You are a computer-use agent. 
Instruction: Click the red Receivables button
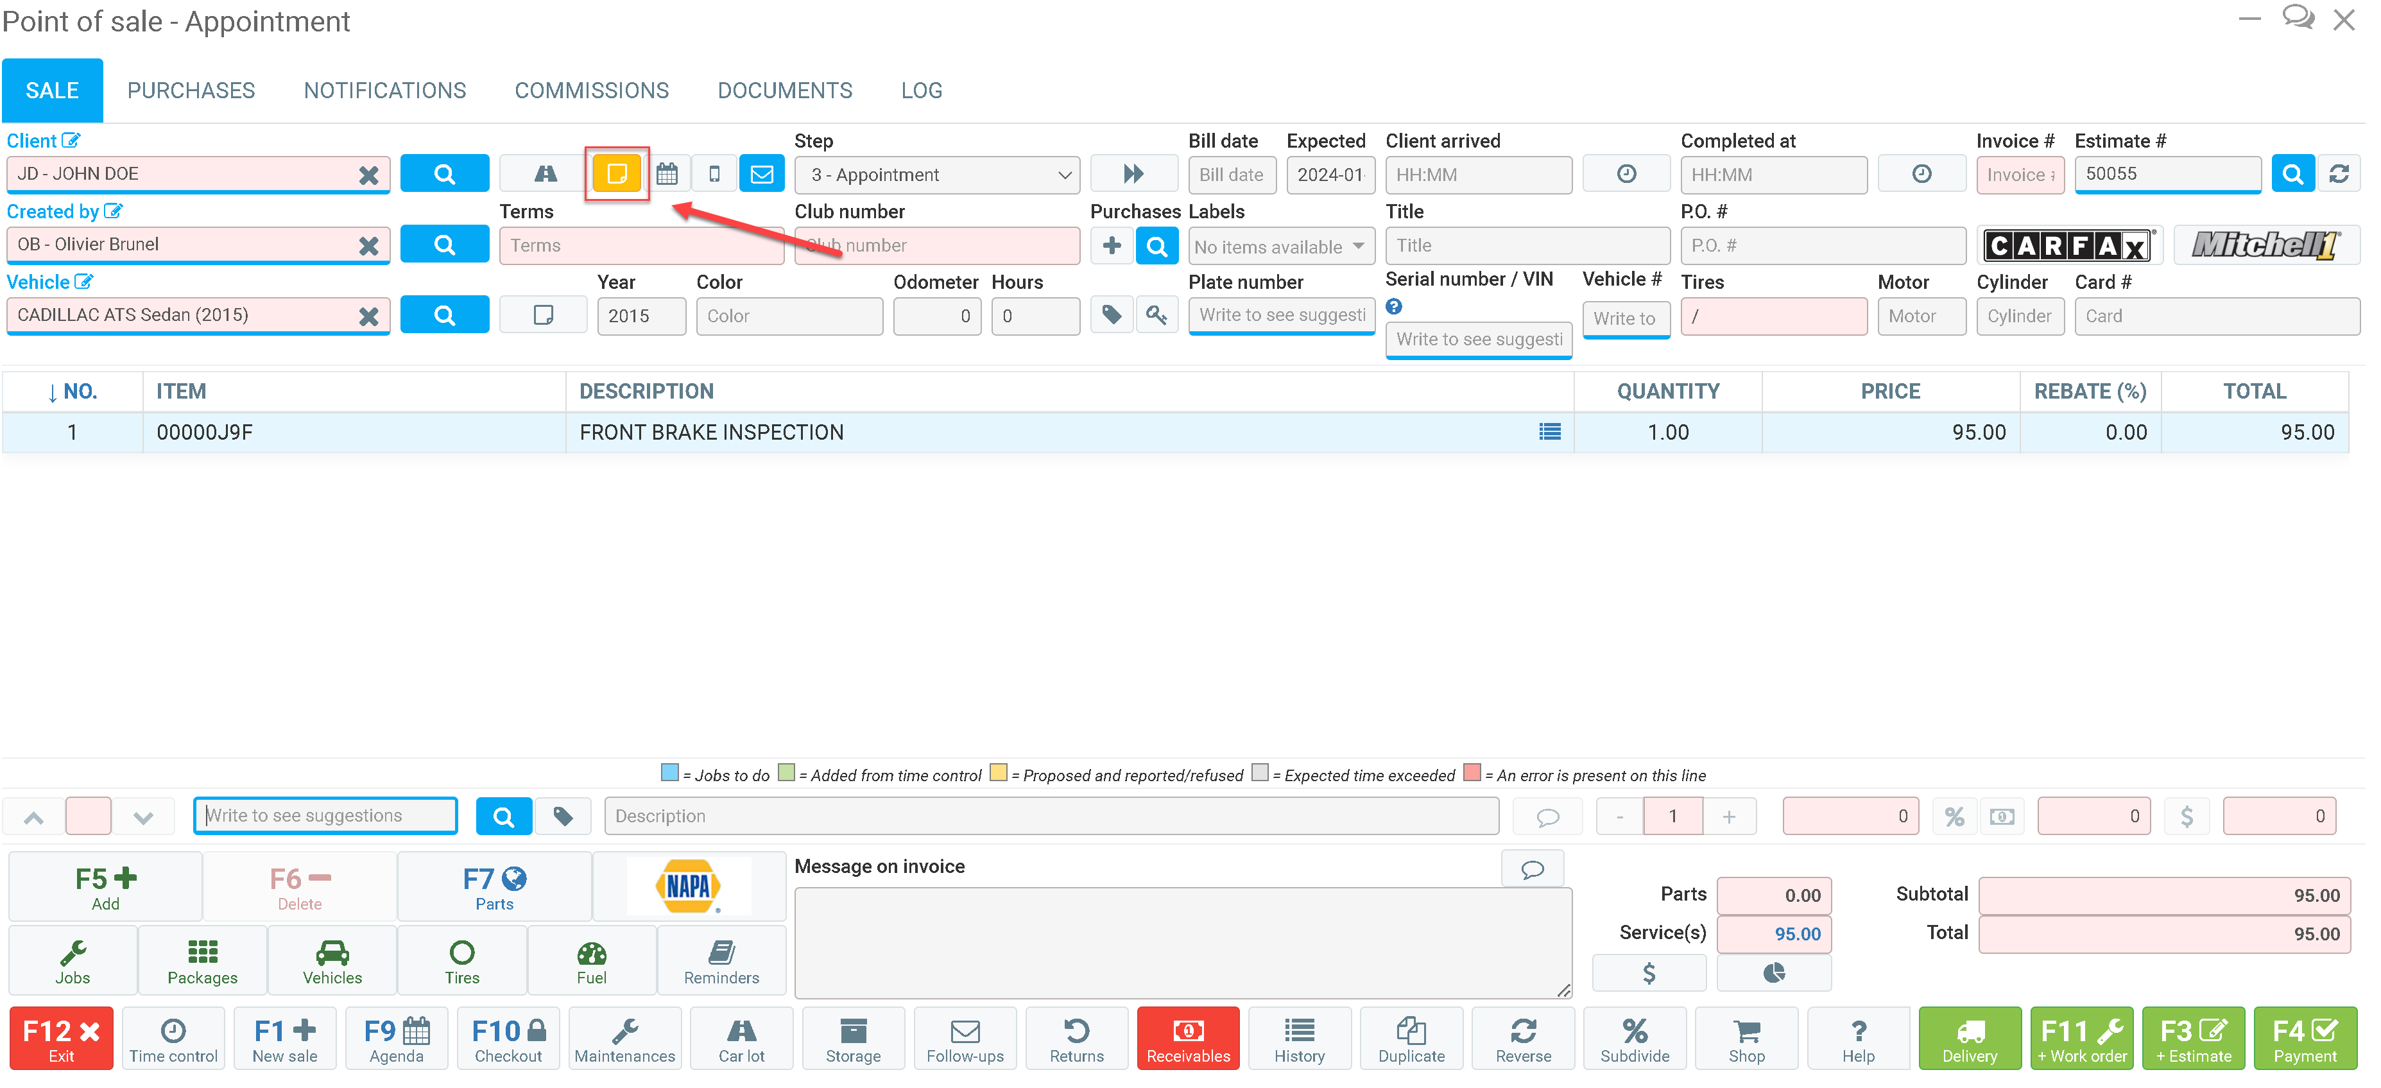pos(1188,1039)
